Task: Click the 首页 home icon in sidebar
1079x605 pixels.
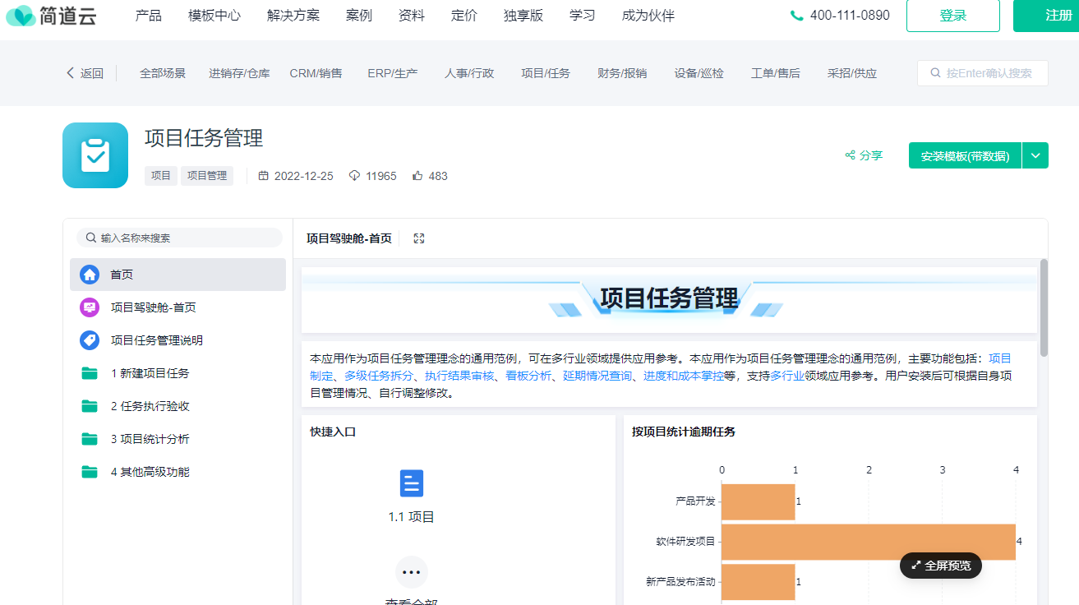Action: 90,275
